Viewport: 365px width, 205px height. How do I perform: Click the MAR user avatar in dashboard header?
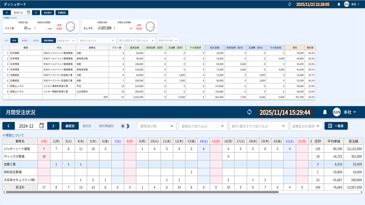pyautogui.click(x=346, y=4)
